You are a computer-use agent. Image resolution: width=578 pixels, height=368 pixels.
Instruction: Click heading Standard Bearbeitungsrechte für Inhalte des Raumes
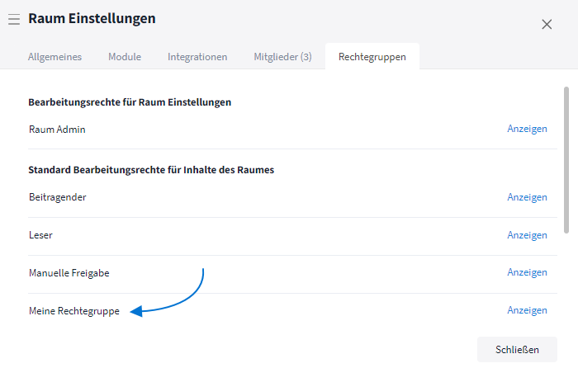pyautogui.click(x=151, y=170)
